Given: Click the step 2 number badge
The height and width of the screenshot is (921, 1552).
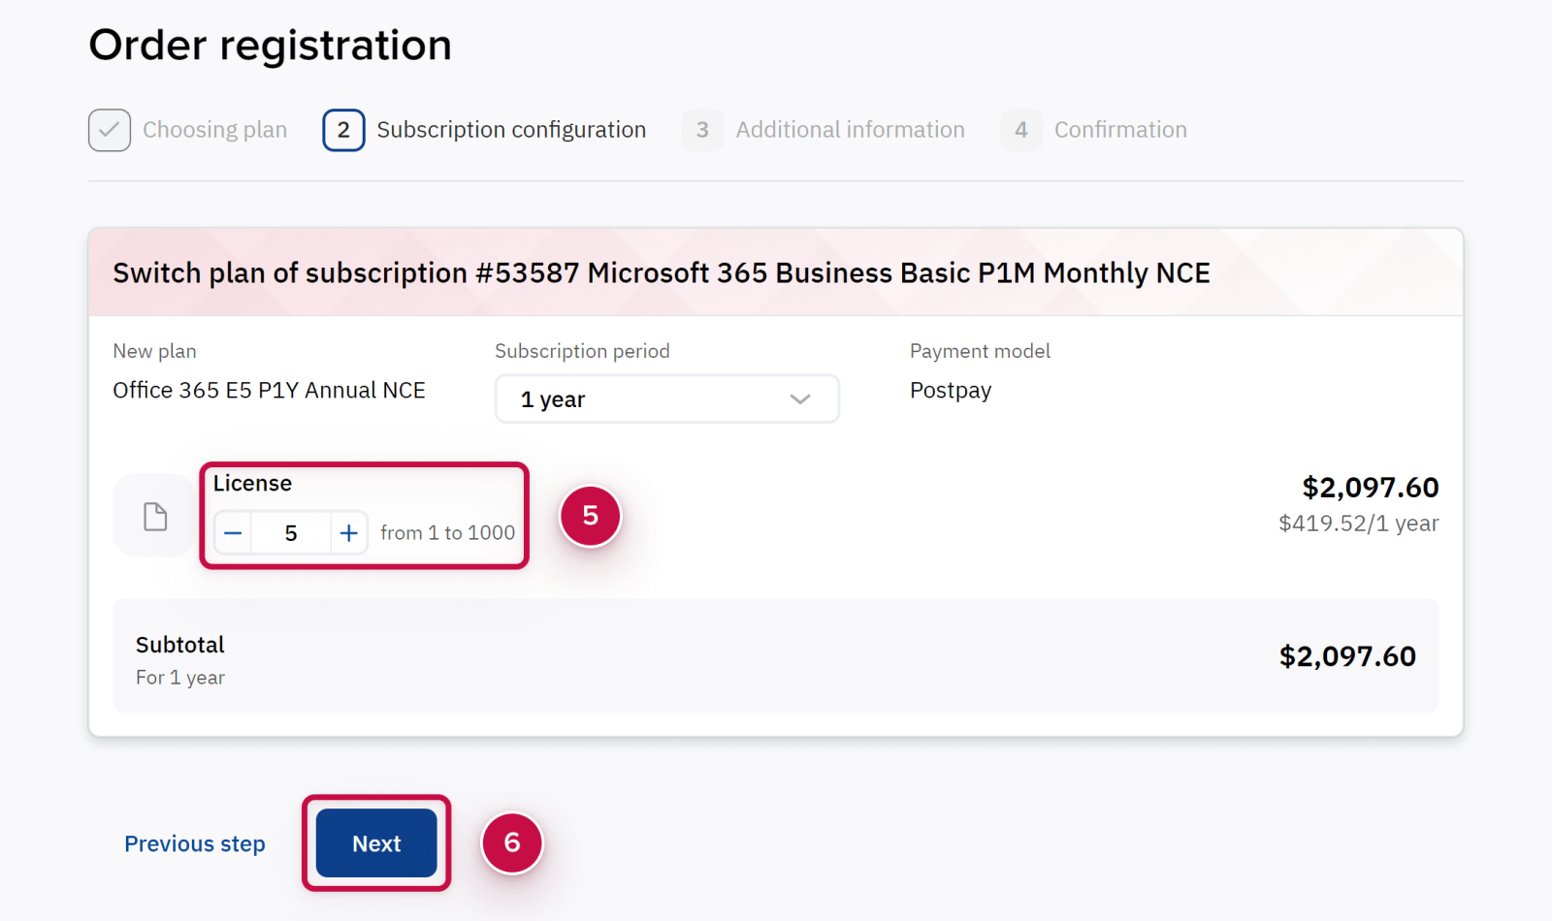Looking at the screenshot, I should pyautogui.click(x=343, y=130).
